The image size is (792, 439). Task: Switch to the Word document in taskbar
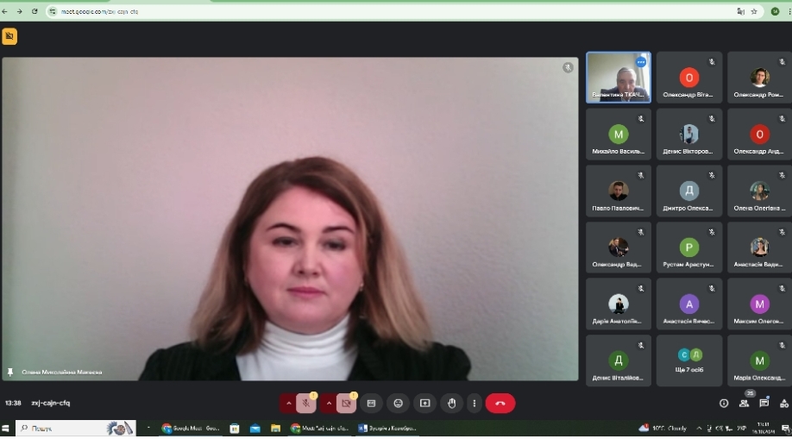[x=387, y=428]
